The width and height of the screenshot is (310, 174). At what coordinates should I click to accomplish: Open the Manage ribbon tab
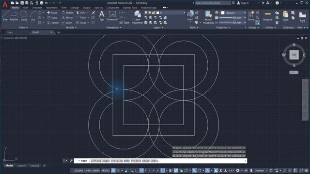(x=75, y=8)
